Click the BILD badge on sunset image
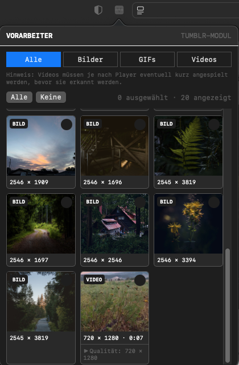The height and width of the screenshot is (365, 239). click(x=19, y=124)
